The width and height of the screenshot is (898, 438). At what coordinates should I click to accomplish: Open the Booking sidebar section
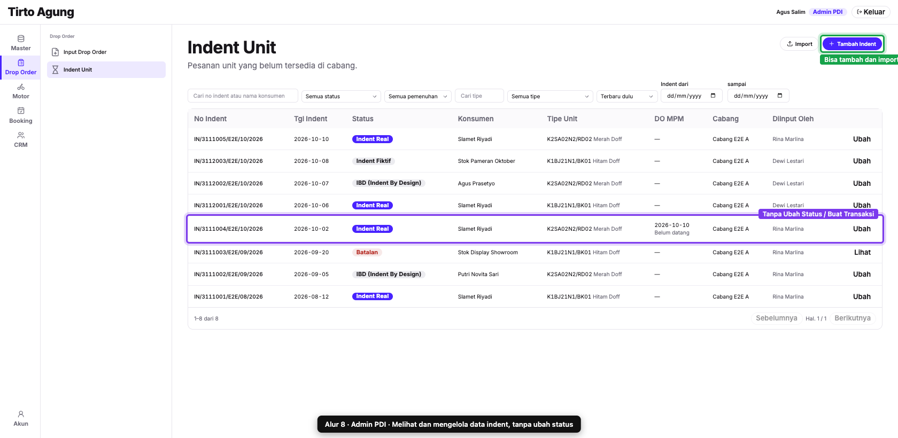click(x=20, y=115)
